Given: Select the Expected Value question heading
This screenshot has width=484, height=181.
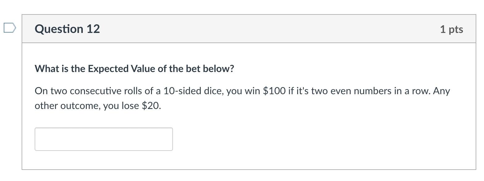Looking at the screenshot, I should pos(134,68).
